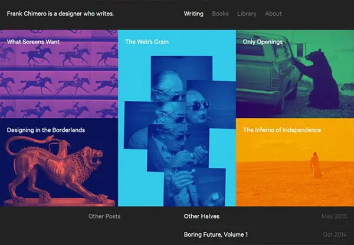The height and width of the screenshot is (245, 354).
Task: Open the Other Halves post
Action: click(202, 216)
